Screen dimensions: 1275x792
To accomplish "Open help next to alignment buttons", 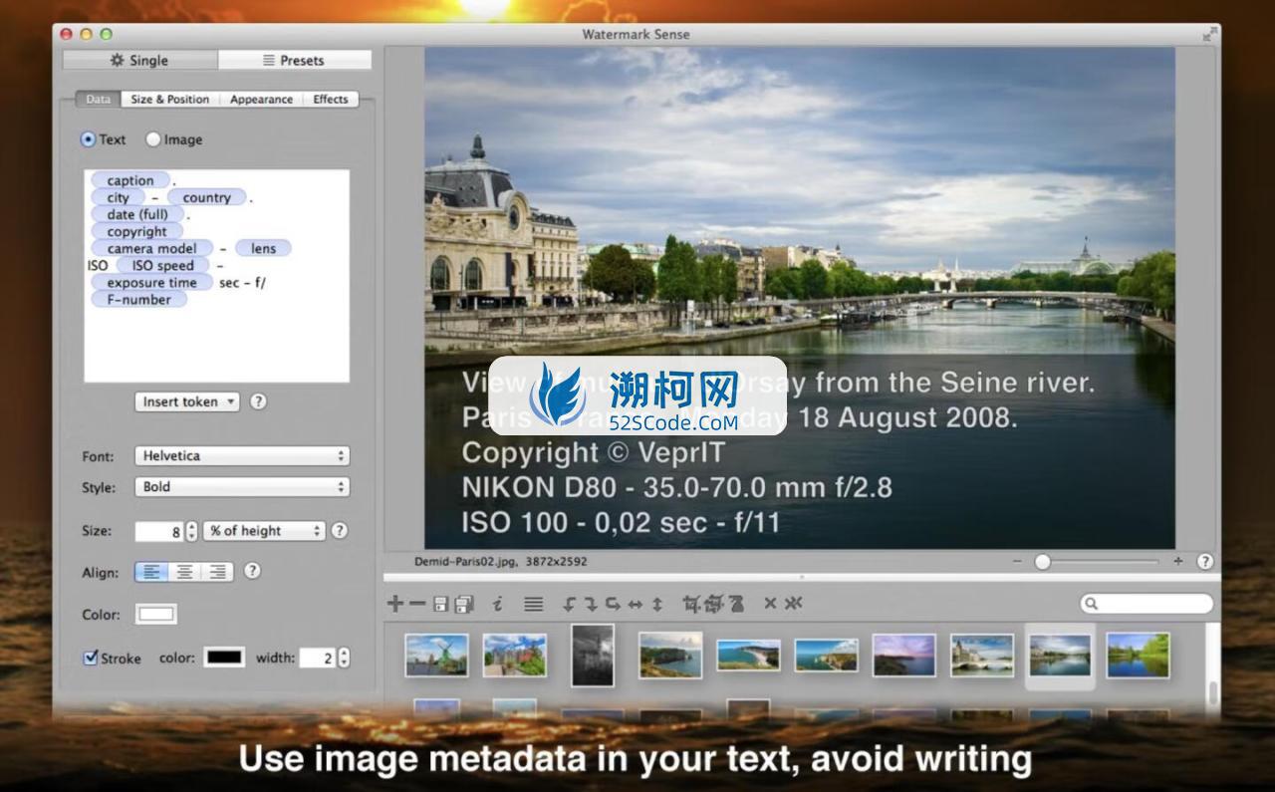I will point(252,571).
